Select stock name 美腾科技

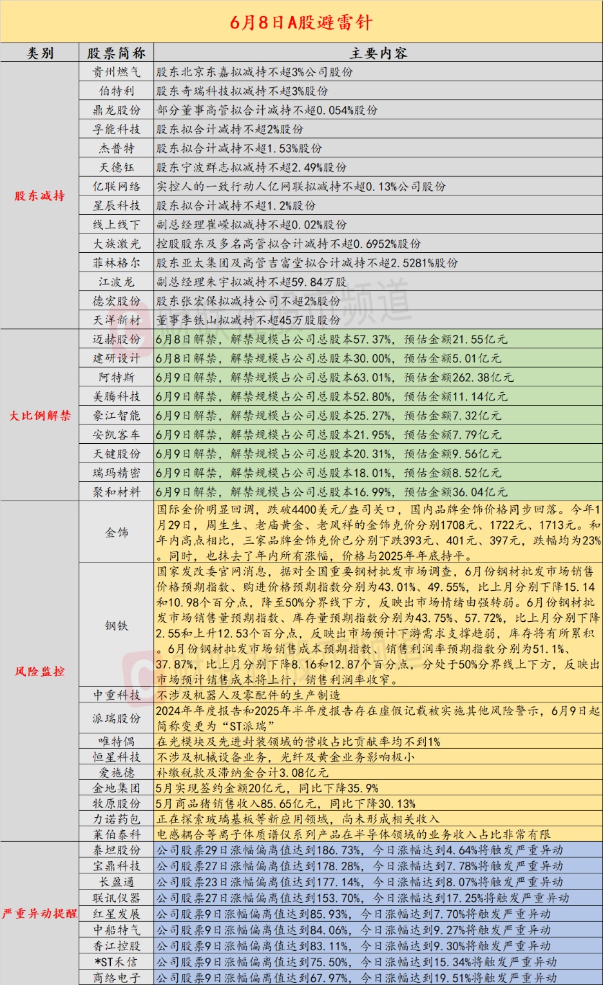tap(117, 396)
